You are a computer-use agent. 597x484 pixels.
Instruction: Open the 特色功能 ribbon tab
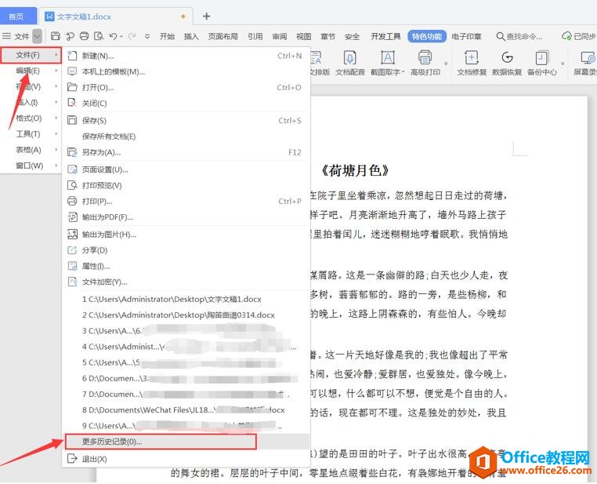tap(427, 37)
